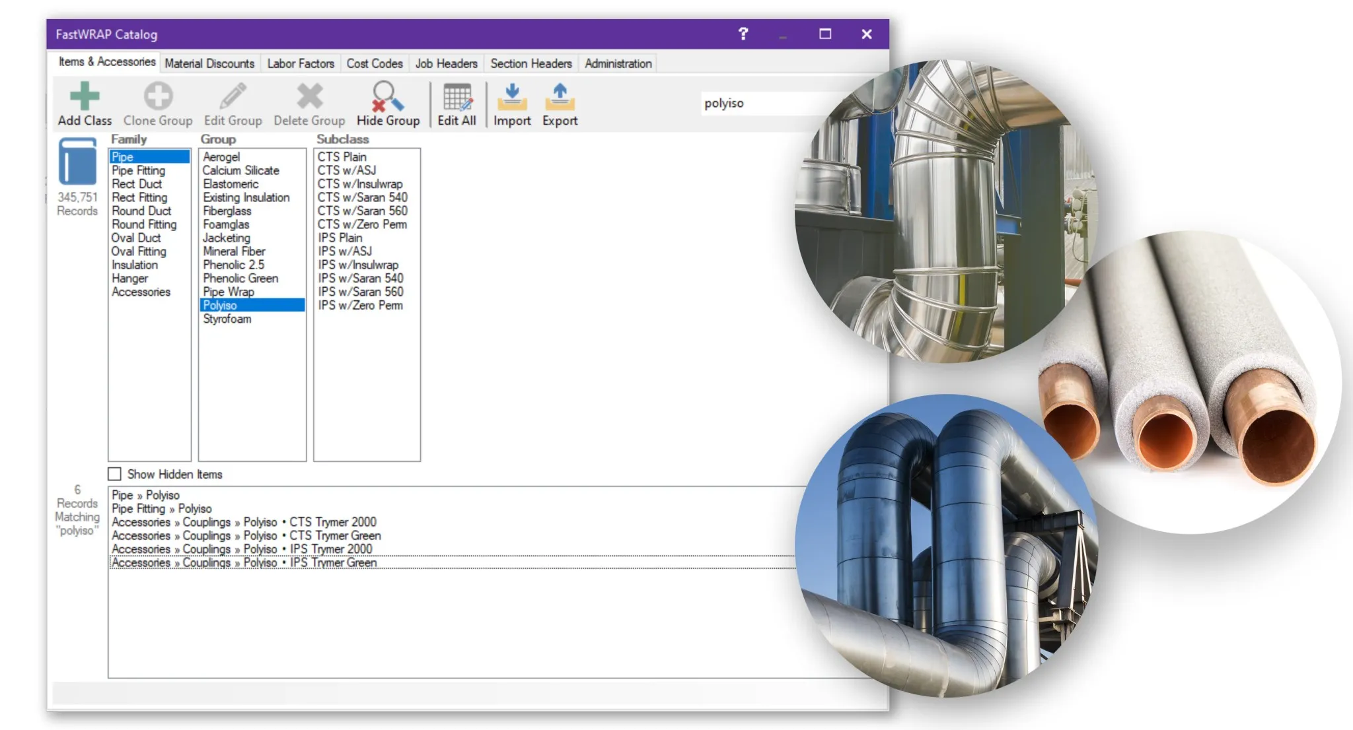Select IPS w/Saran 540 subclass
1353x730 pixels.
tap(367, 279)
